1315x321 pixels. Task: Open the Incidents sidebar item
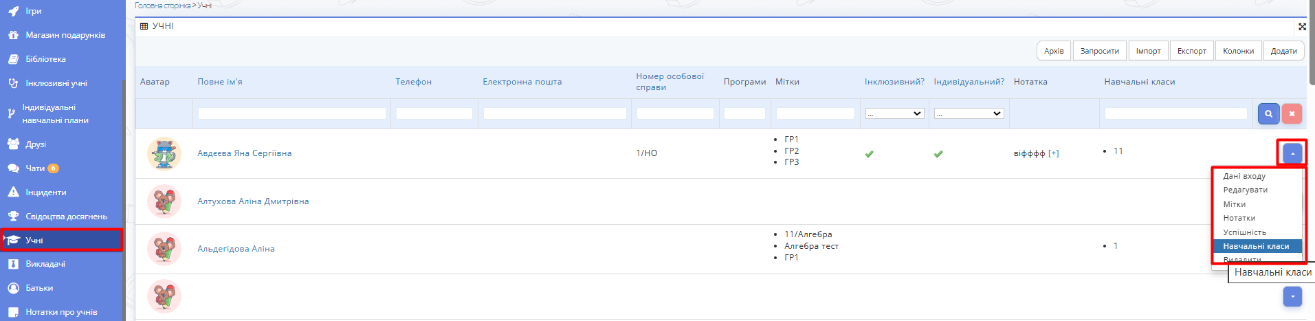click(45, 192)
